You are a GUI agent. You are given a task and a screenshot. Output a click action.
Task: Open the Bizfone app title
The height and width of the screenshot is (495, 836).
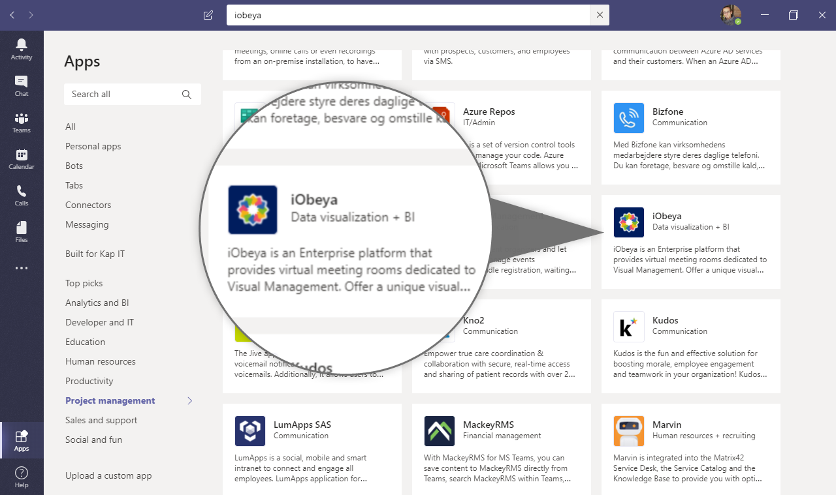pyautogui.click(x=667, y=112)
